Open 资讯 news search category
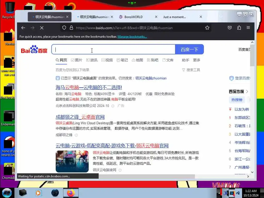The image size is (264, 198). [92, 60]
